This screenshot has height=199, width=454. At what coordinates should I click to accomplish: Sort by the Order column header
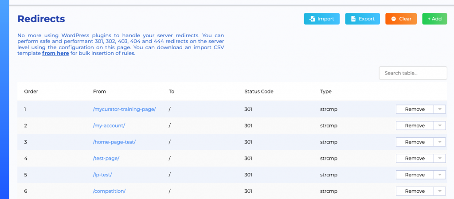click(x=31, y=92)
